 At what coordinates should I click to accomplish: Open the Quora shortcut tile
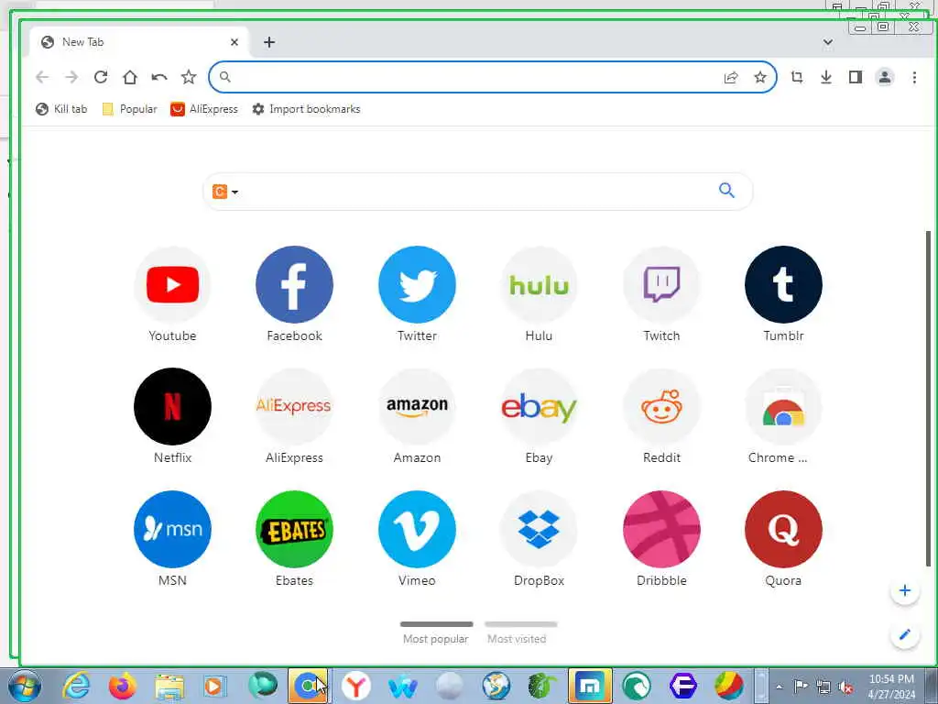pos(784,539)
